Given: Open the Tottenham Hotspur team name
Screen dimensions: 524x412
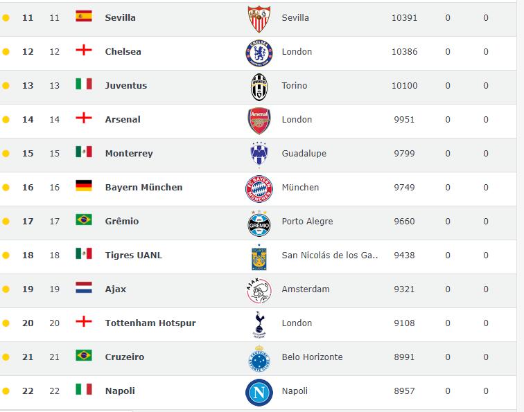Looking at the screenshot, I should (x=150, y=323).
